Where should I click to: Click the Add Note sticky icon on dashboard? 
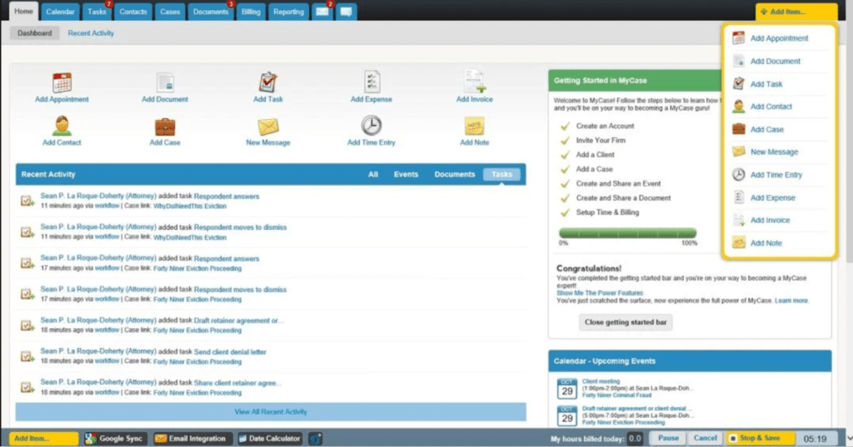(x=474, y=127)
